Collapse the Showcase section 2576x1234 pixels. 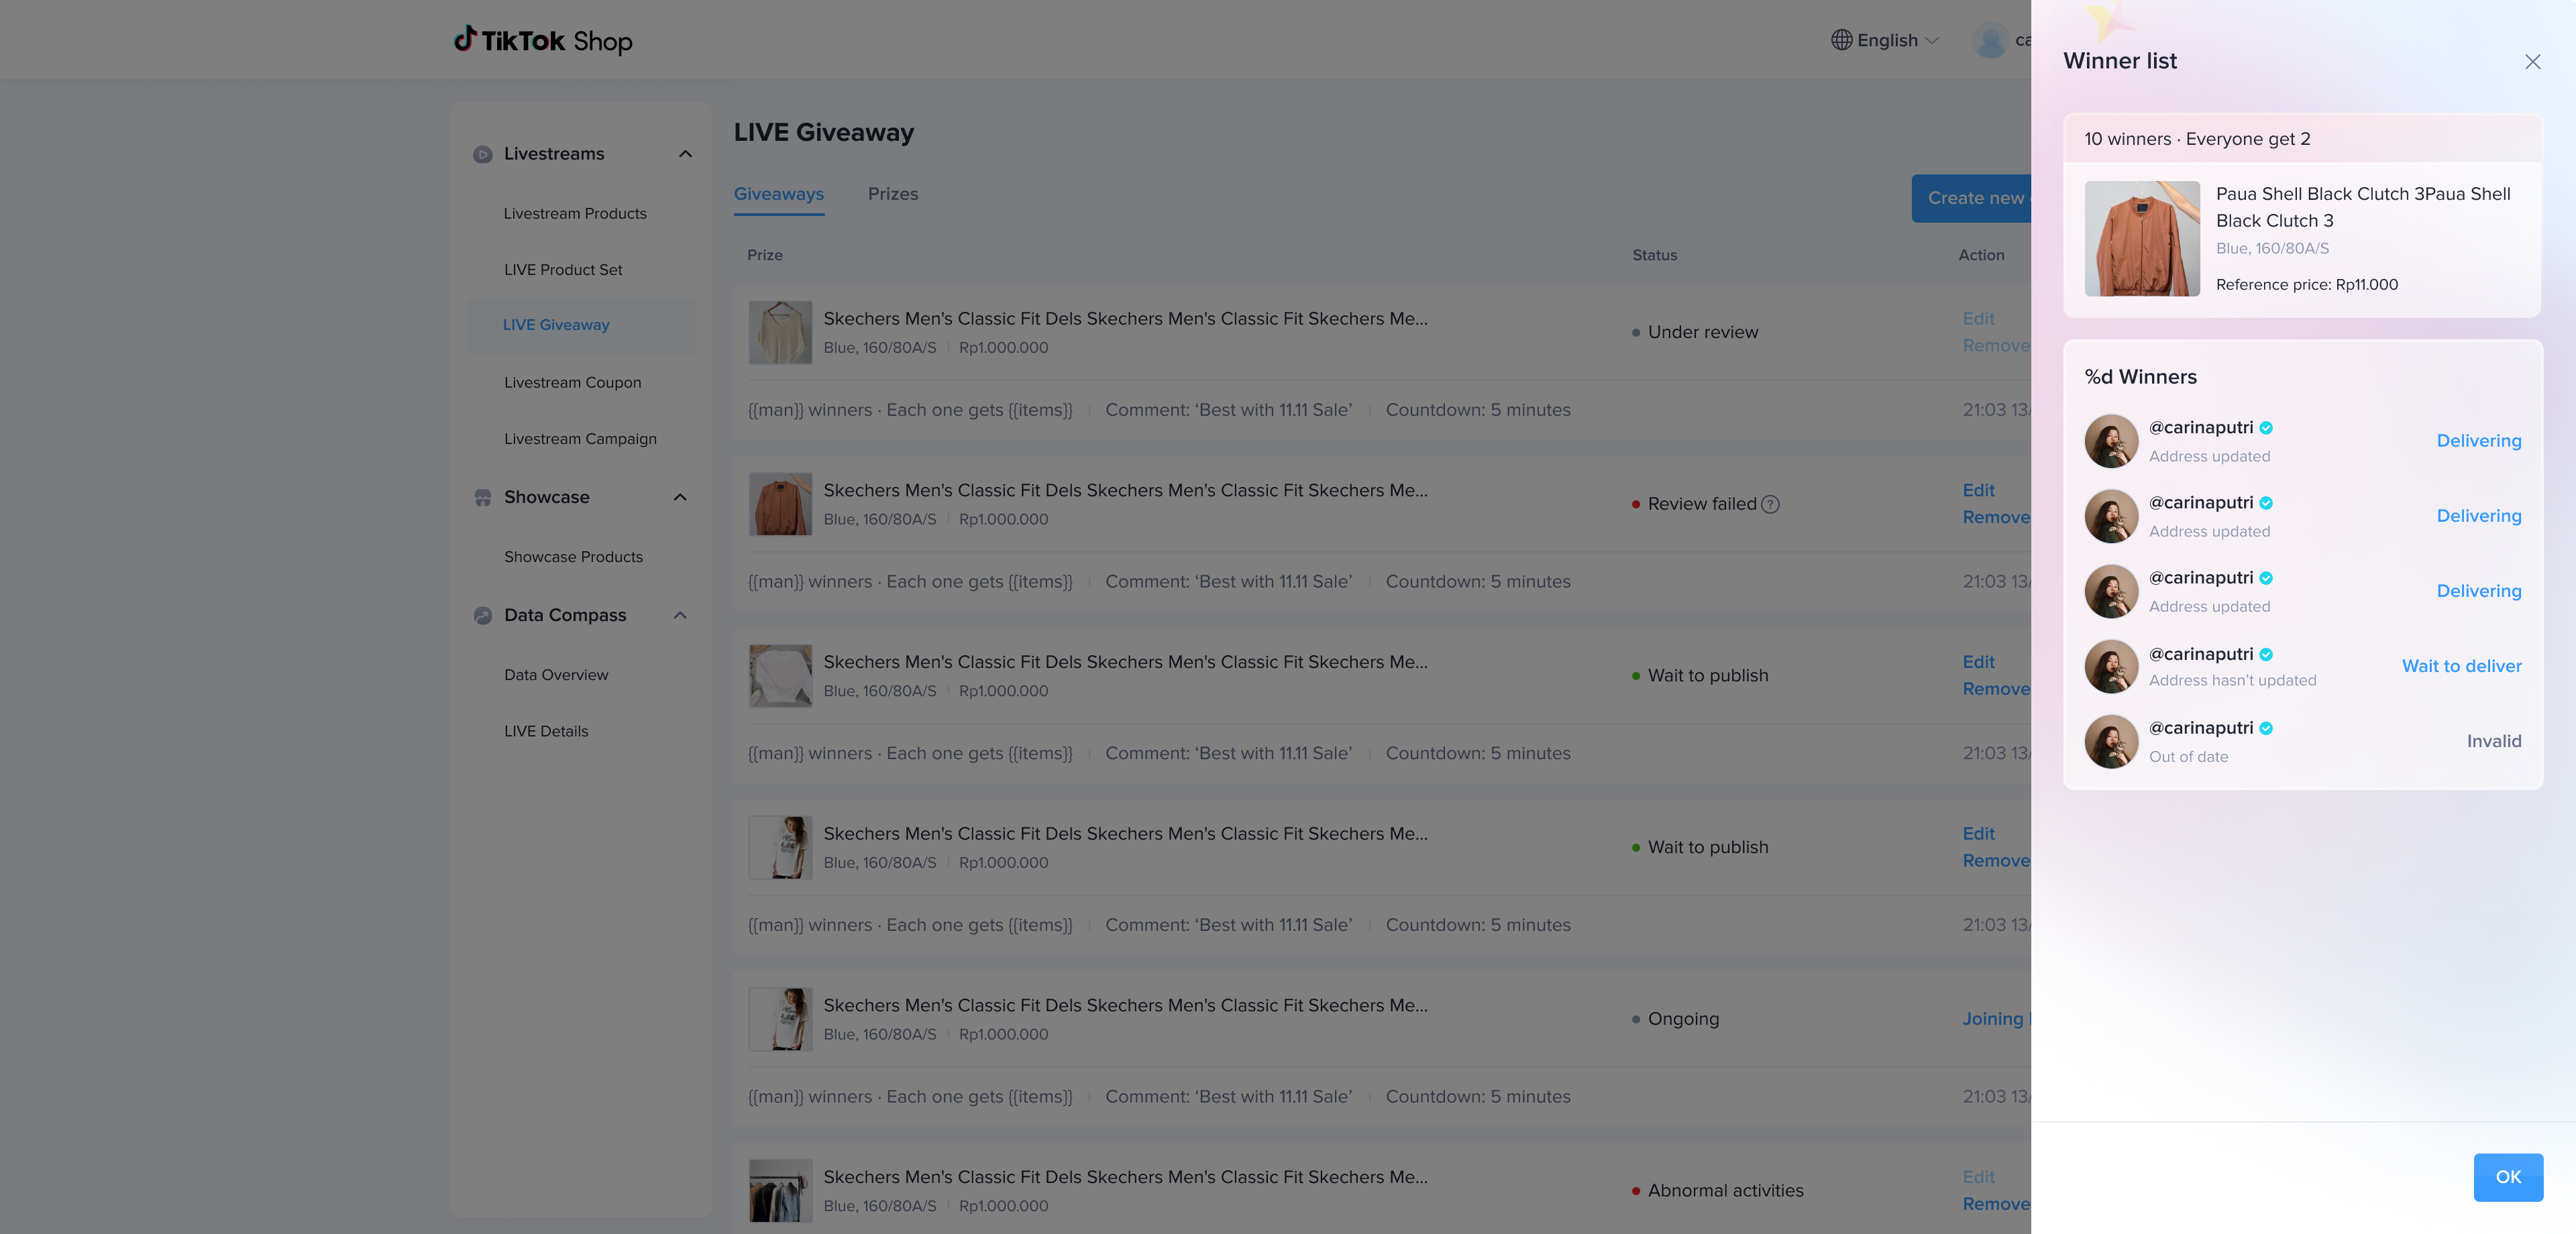[680, 498]
